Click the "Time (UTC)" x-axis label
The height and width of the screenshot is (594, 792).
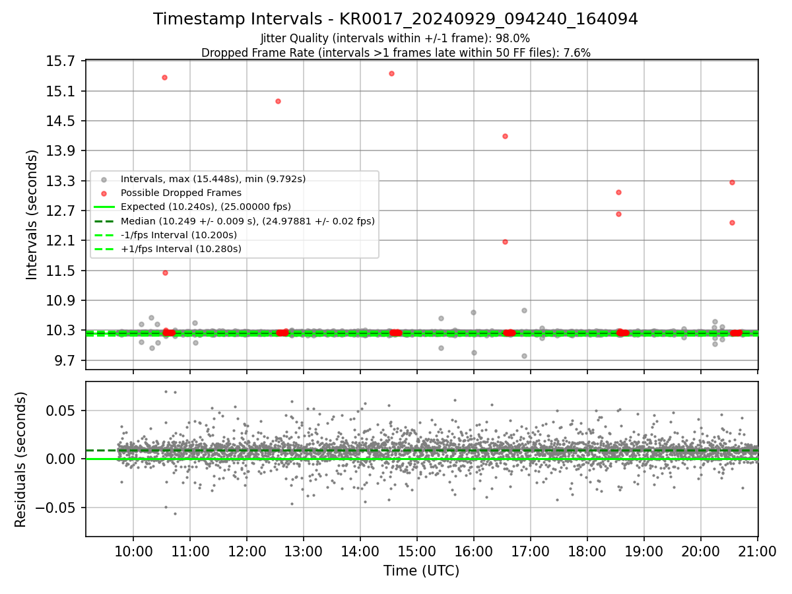point(421,571)
